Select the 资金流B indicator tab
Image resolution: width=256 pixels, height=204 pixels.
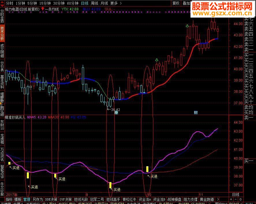[159, 199]
